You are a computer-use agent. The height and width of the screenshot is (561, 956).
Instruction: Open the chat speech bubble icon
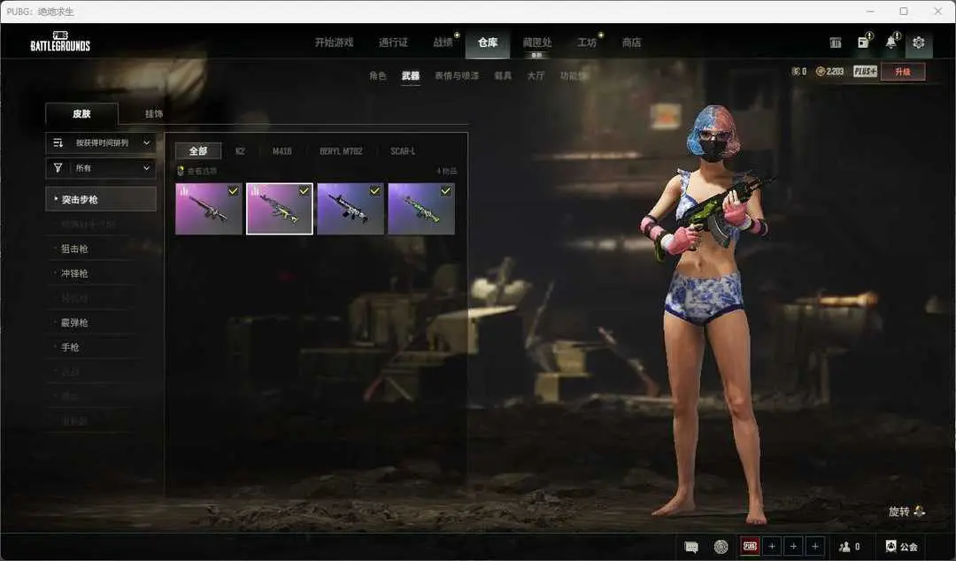pyautogui.click(x=690, y=546)
